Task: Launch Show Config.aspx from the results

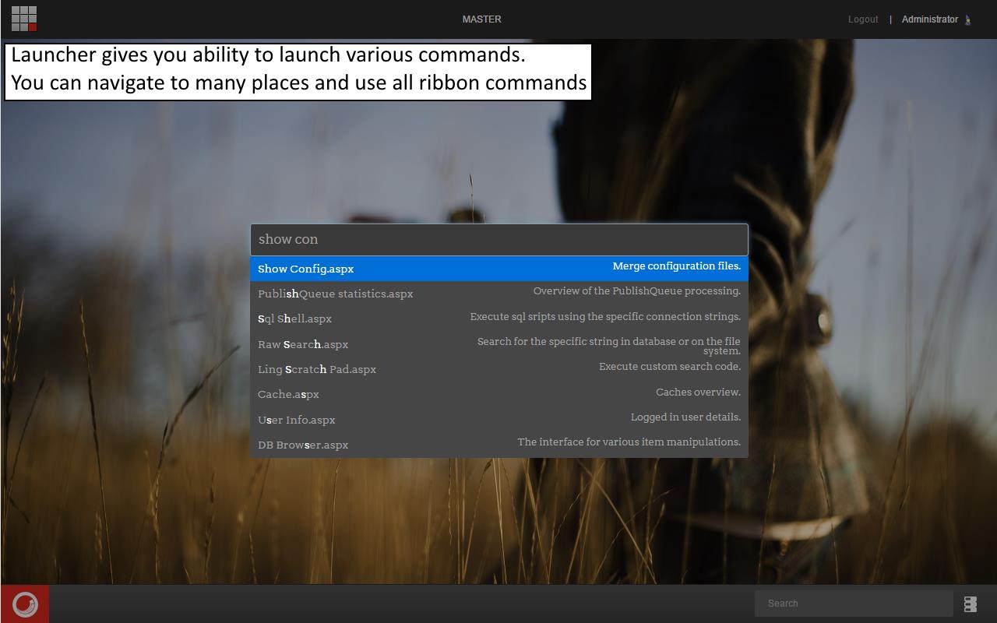Action: coord(305,269)
